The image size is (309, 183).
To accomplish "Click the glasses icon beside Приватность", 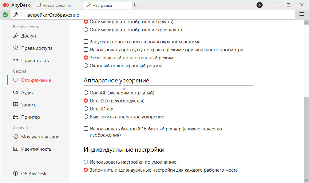I will (x=16, y=61).
